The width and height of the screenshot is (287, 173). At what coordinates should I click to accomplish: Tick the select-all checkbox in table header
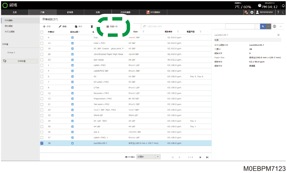[42, 32]
